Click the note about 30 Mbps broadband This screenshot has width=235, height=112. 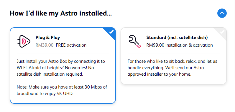click(x=62, y=90)
